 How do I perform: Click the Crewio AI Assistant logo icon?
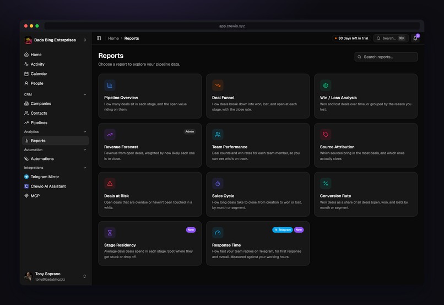(x=26, y=186)
